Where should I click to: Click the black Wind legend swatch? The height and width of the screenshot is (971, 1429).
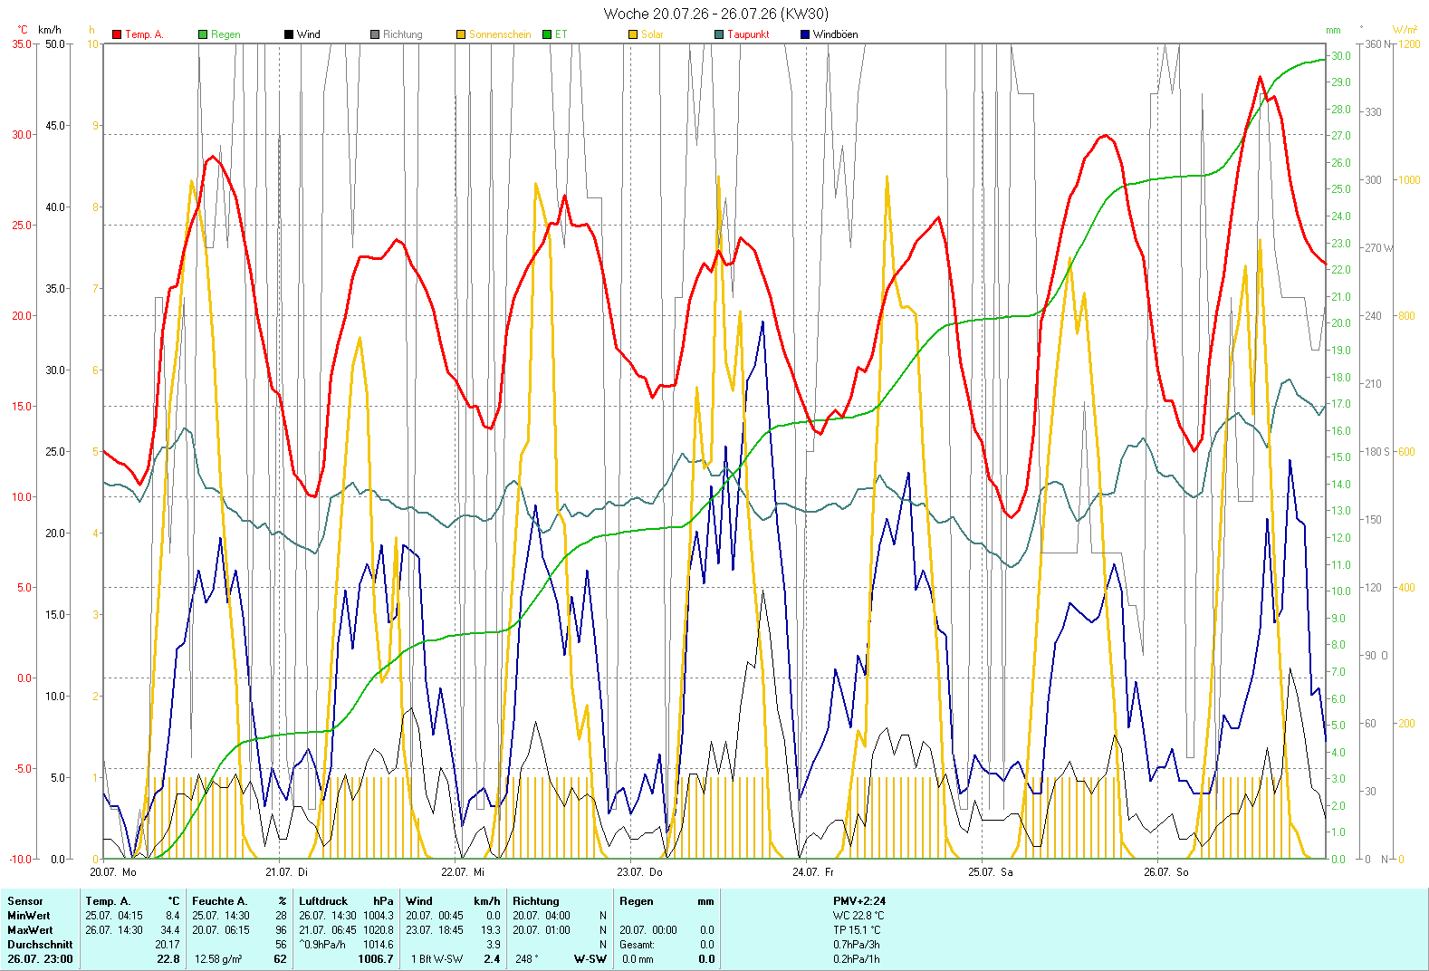tap(289, 34)
